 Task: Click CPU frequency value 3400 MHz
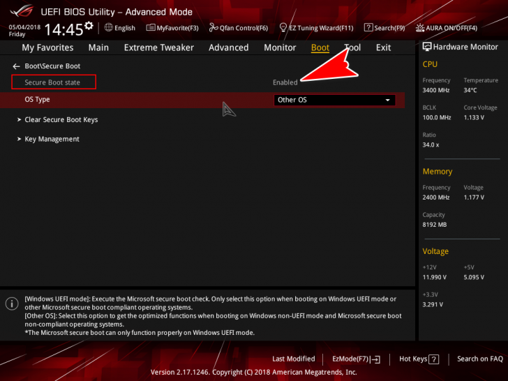[435, 90]
